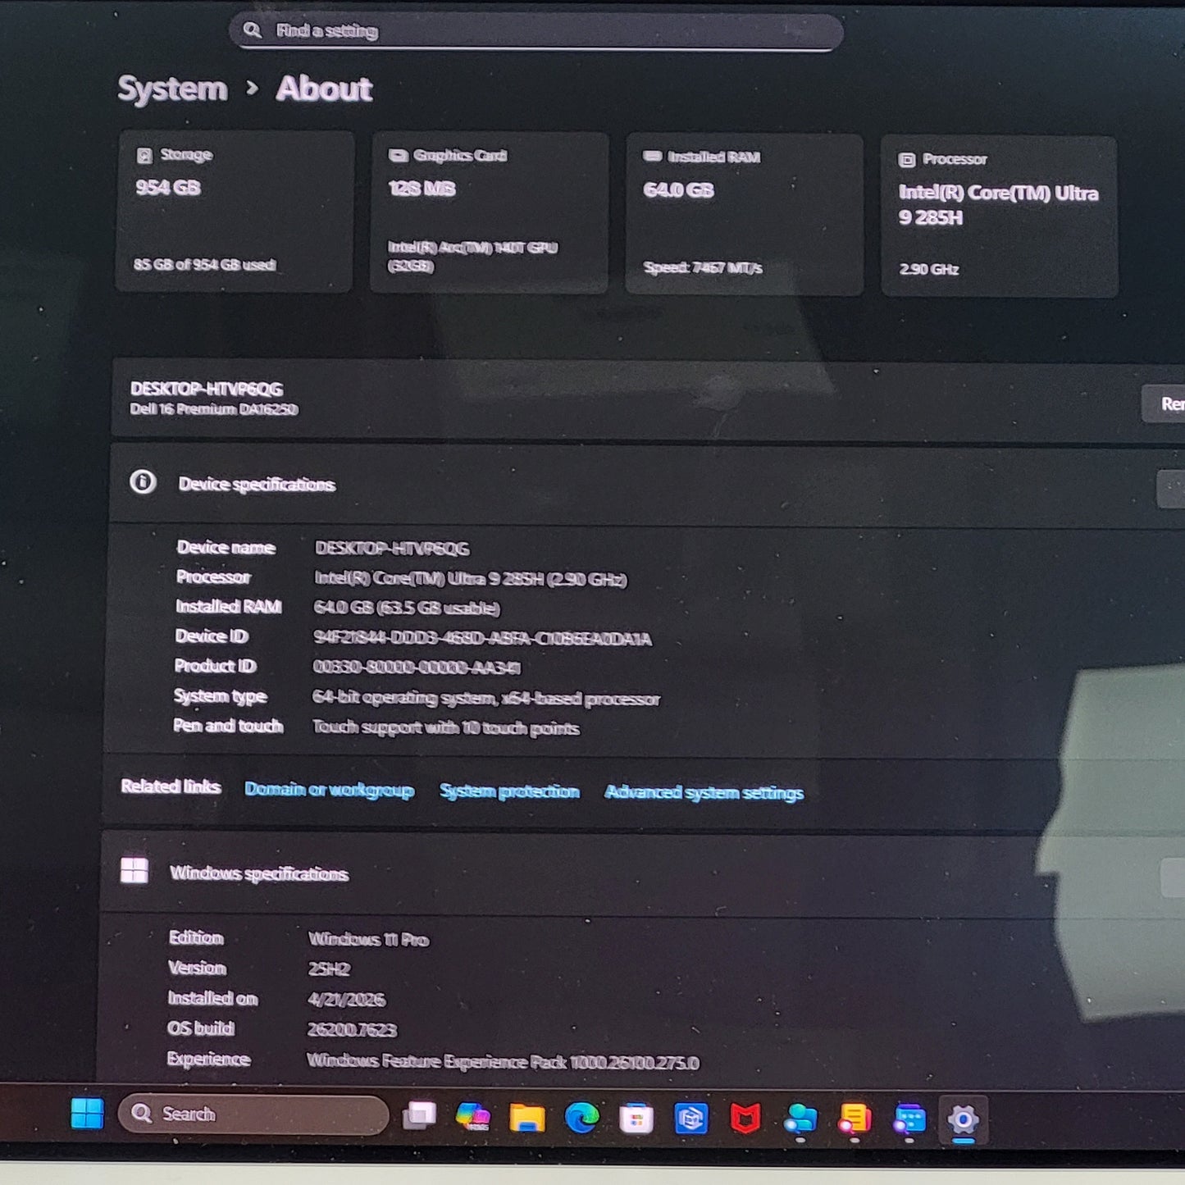Click the Rename this PC button
1185x1185 pixels.
pyautogui.click(x=1164, y=403)
